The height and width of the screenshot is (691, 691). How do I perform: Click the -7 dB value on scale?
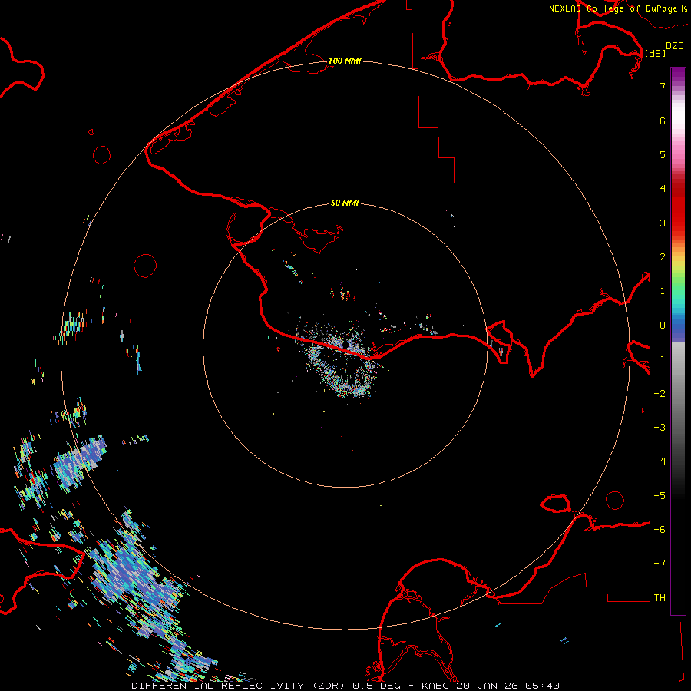[x=660, y=564]
